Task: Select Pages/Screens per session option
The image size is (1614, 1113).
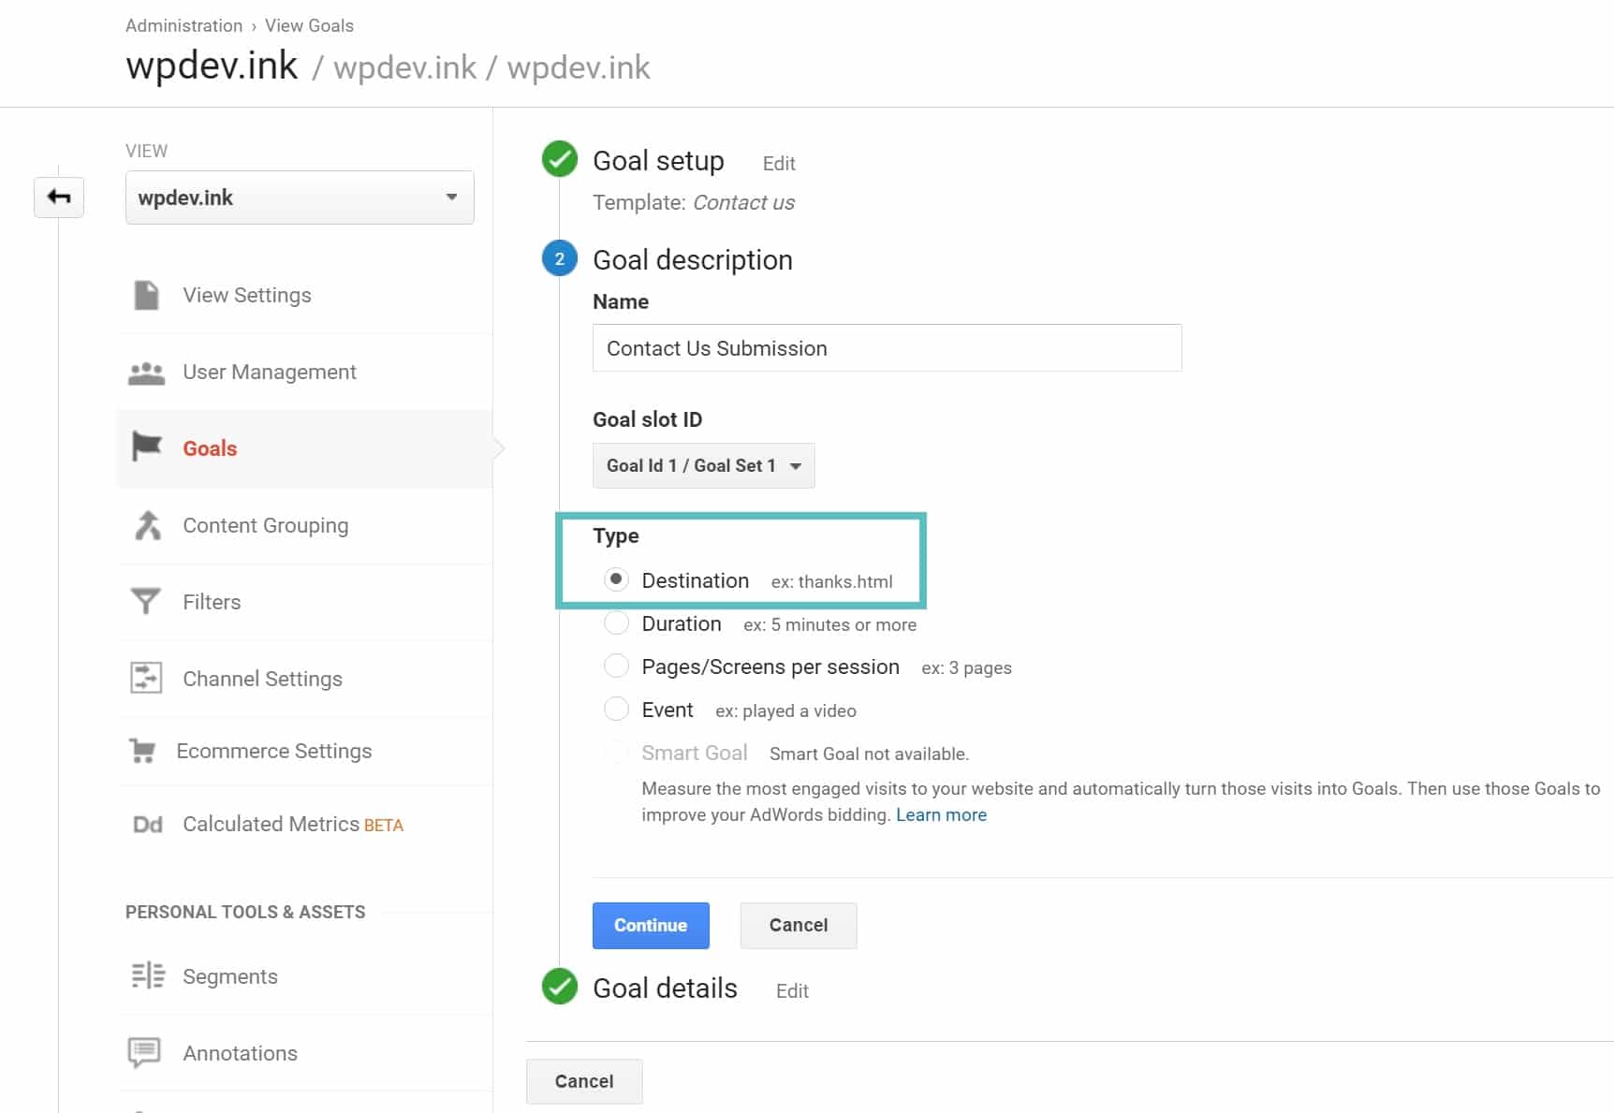Action: (617, 666)
